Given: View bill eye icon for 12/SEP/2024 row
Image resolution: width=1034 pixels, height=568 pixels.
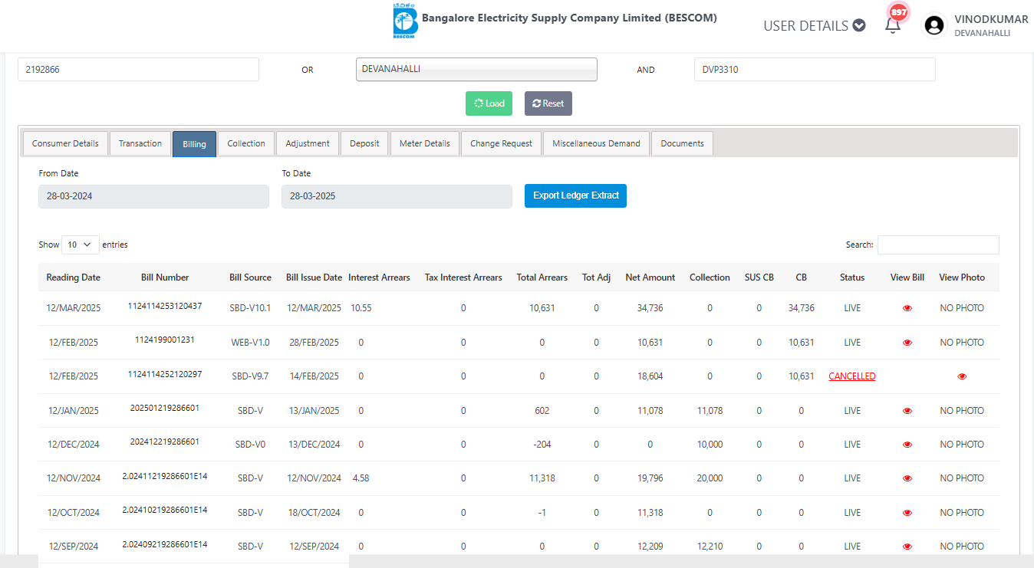Looking at the screenshot, I should click(x=907, y=547).
